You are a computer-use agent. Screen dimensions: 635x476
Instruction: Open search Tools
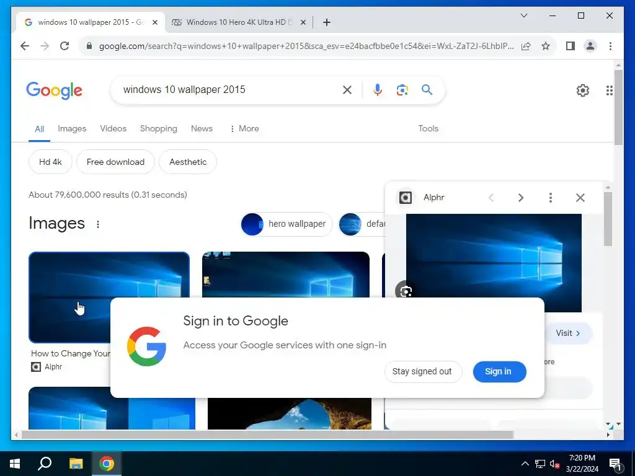coord(428,128)
